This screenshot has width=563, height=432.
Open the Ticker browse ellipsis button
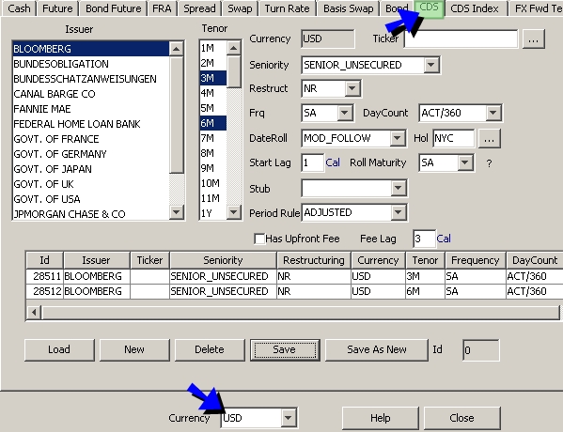534,39
